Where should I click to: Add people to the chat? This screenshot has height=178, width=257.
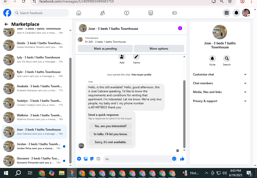(x=122, y=57)
